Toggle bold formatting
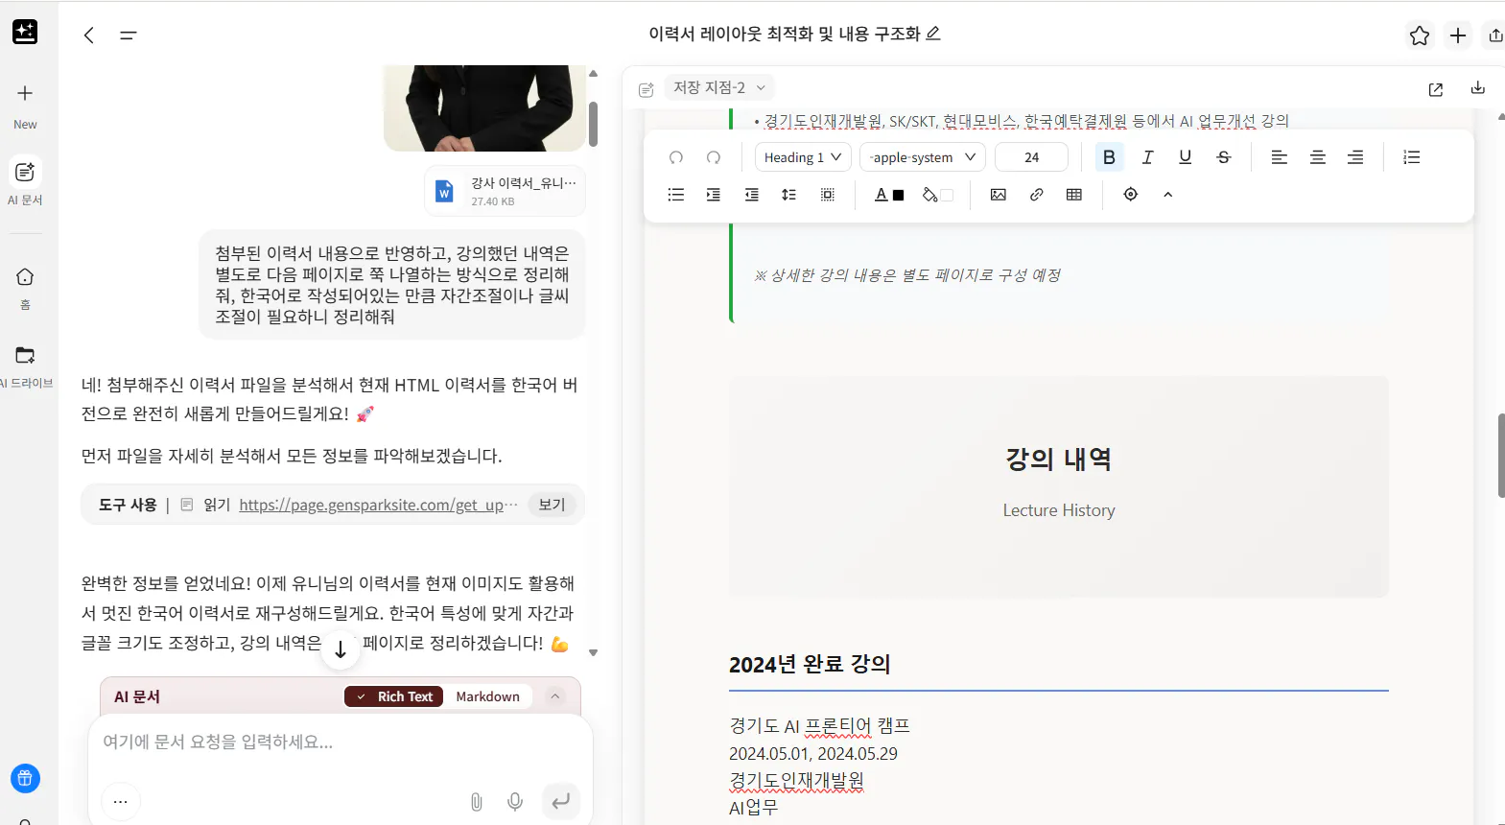 1110,157
